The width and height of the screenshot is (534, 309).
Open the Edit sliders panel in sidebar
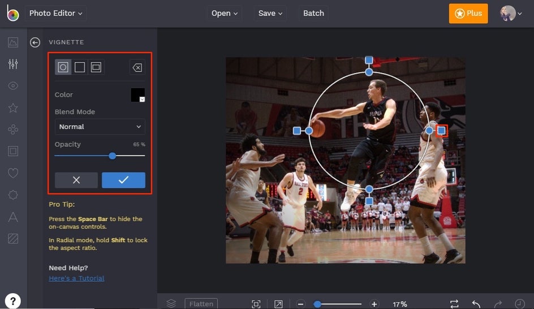pyautogui.click(x=13, y=64)
